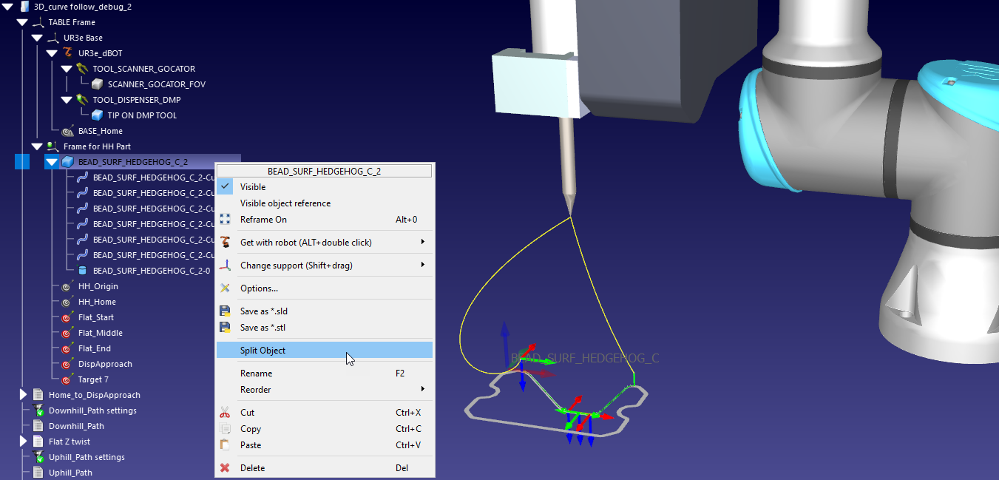Open the Reorder submenu arrow
The width and height of the screenshot is (999, 480).
[422, 390]
